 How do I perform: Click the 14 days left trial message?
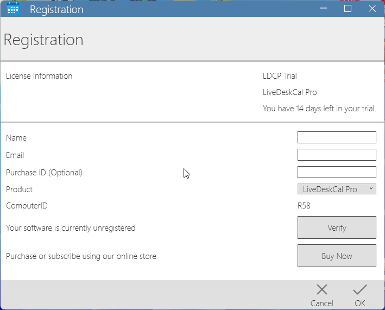(319, 109)
